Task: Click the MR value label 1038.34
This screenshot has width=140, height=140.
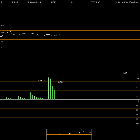Action: click(x=41, y=81)
